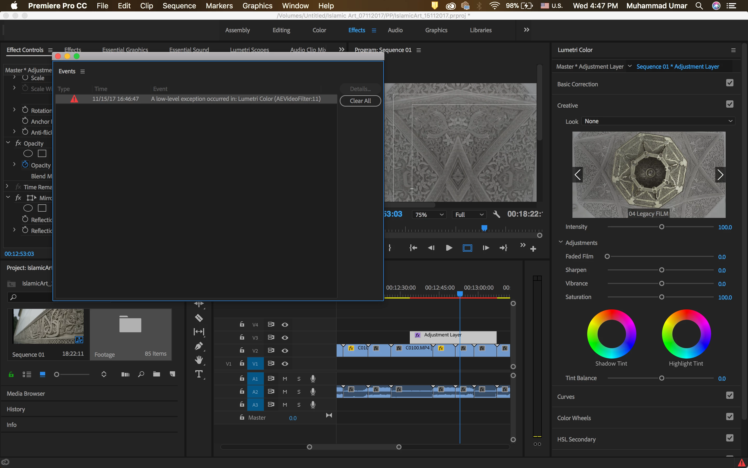The image size is (748, 468).
Task: Click the red warning icon in status bar
Action: click(x=741, y=463)
